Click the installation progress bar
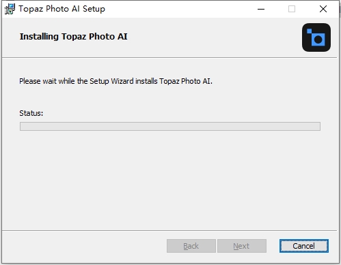 click(170, 126)
